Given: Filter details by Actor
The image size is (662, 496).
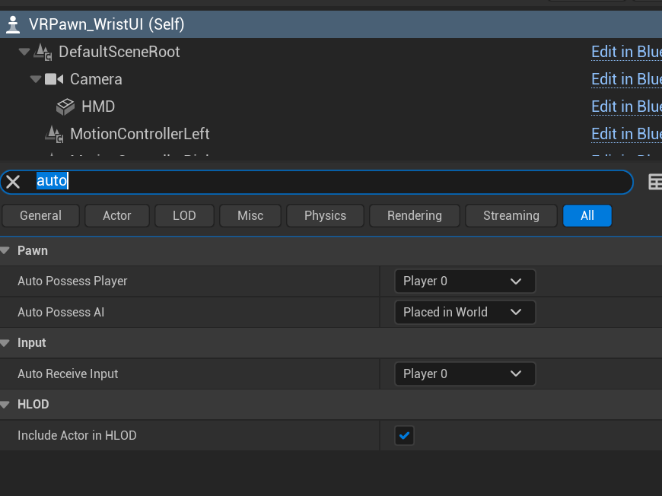Looking at the screenshot, I should coord(117,216).
